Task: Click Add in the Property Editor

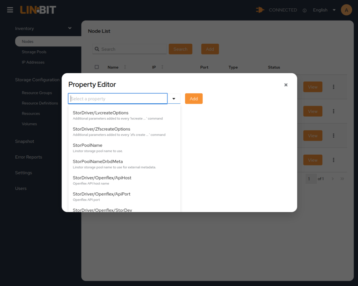Action: (x=194, y=99)
